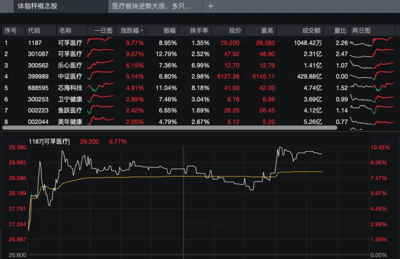Viewport: 400px width, 259px height.
Task: Click the 代码 column header
Action: (x=34, y=31)
